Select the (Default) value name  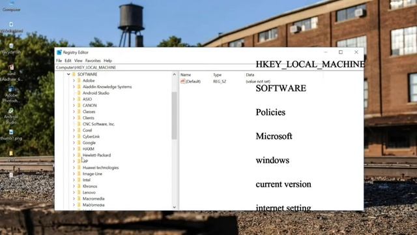(x=193, y=81)
